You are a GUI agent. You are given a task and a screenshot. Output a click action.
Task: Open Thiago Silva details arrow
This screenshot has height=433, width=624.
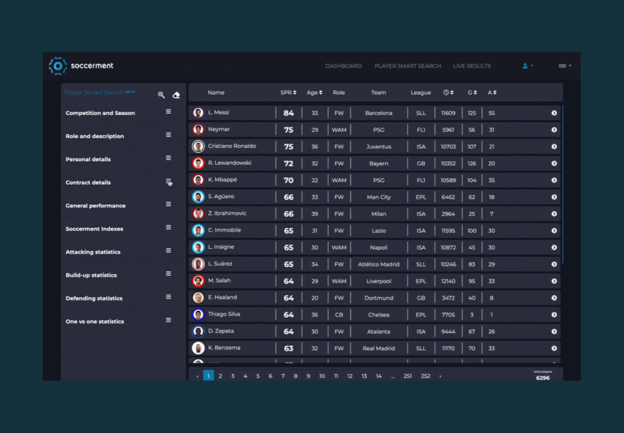click(x=554, y=315)
